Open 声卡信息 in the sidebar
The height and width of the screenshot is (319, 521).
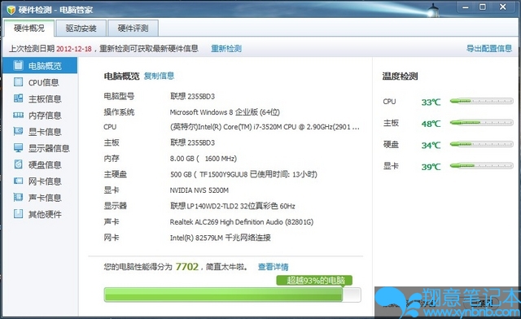45,198
